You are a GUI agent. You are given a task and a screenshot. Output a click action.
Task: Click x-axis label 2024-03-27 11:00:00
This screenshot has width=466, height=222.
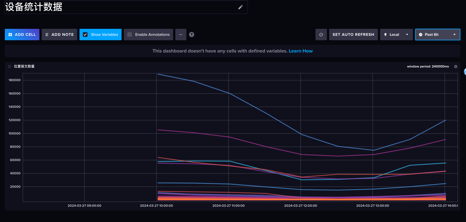[x=228, y=206]
